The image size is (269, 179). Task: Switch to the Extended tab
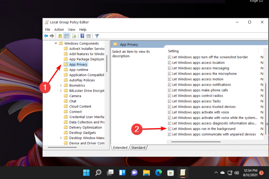pos(120,147)
